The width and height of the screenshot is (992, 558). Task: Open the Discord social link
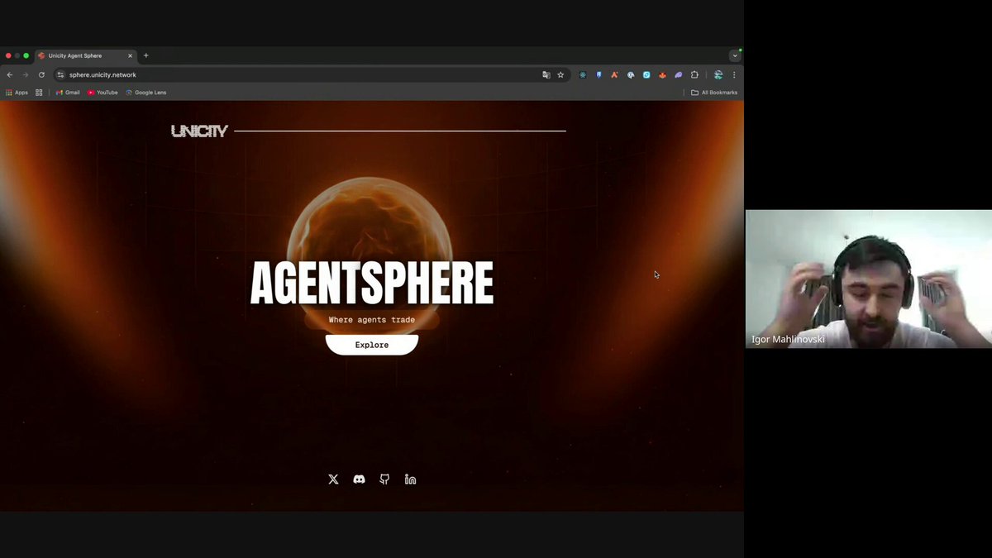[x=359, y=479]
